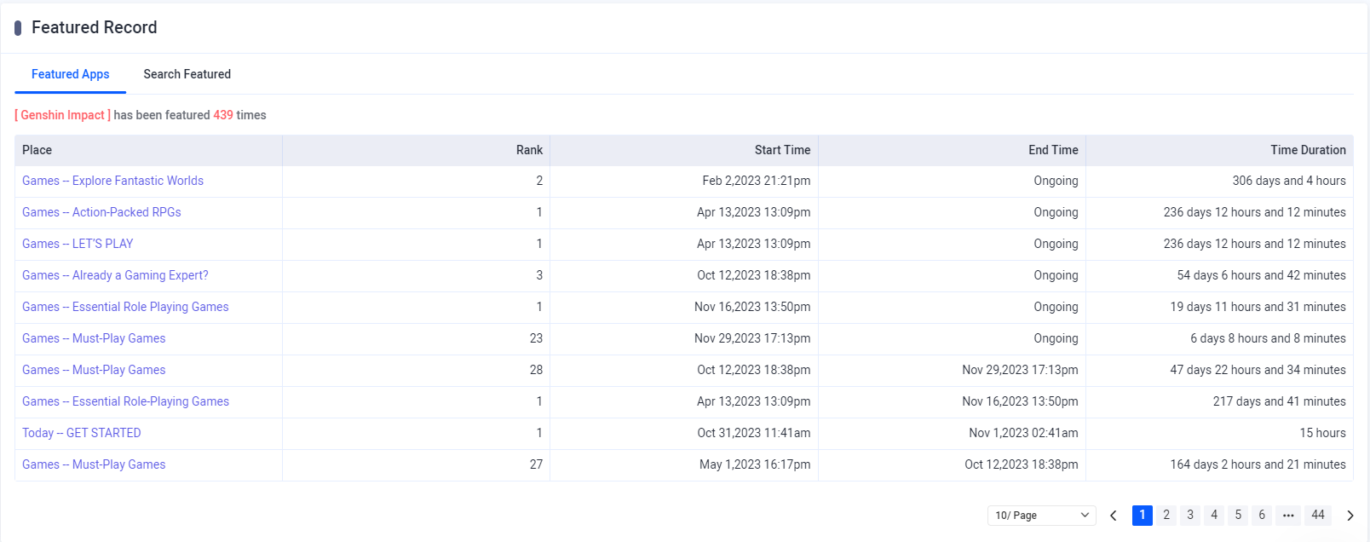
Task: Open Must-Play Games link with rank 23
Action: tap(94, 338)
